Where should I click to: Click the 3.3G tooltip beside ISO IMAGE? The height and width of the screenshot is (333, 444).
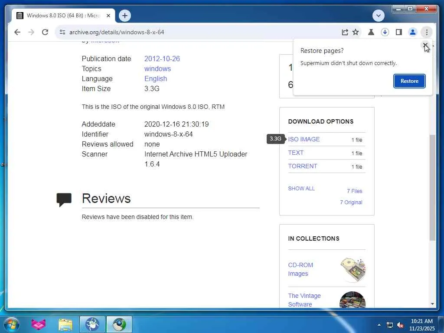pos(275,139)
